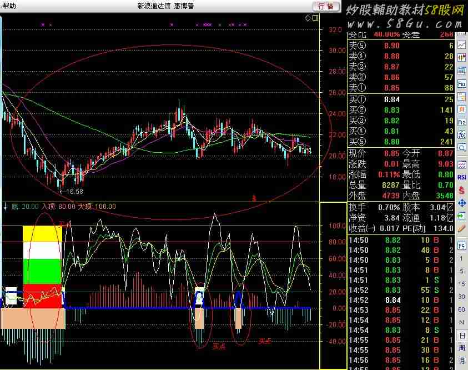
Task: Switch to weekly (周) K-line period
Action: pyautogui.click(x=462, y=348)
